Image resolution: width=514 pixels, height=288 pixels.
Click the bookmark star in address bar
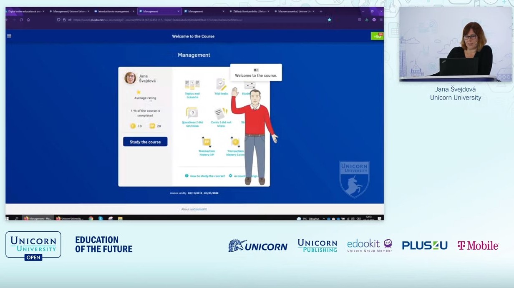point(329,20)
